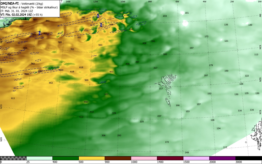Image resolution: width=262 pixels, height=164 pixels.
Task: Pick the light pink 1000–1400 legend swatch
Action: 144,158
